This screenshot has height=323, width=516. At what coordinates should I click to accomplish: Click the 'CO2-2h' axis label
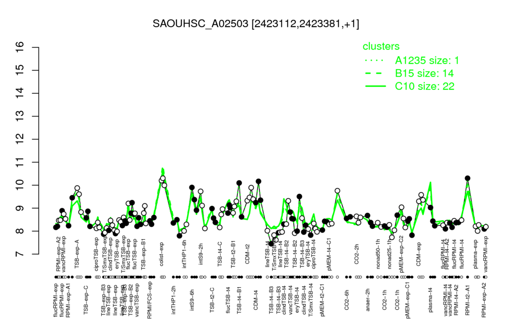click(x=356, y=254)
